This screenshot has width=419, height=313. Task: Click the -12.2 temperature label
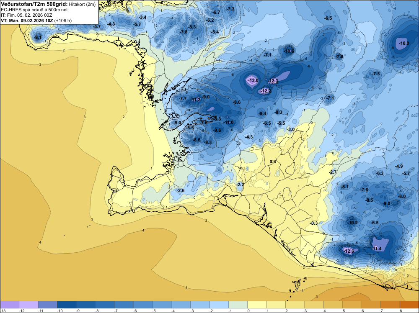[x=266, y=91]
